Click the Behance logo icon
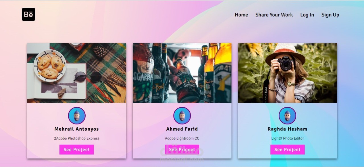 28,14
